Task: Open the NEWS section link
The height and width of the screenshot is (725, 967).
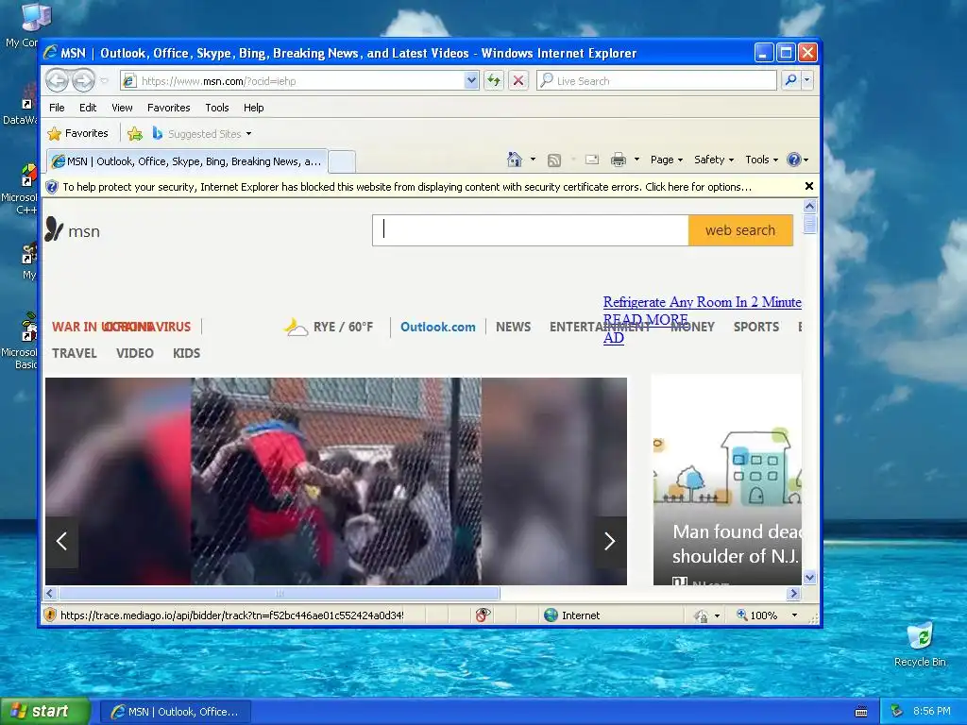Action: [513, 327]
